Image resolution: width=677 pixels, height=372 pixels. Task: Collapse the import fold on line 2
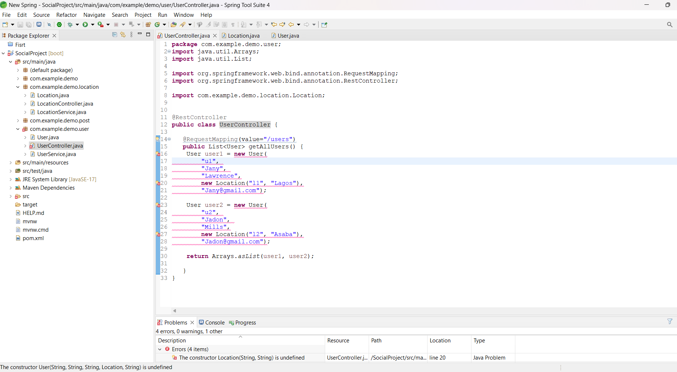(169, 52)
